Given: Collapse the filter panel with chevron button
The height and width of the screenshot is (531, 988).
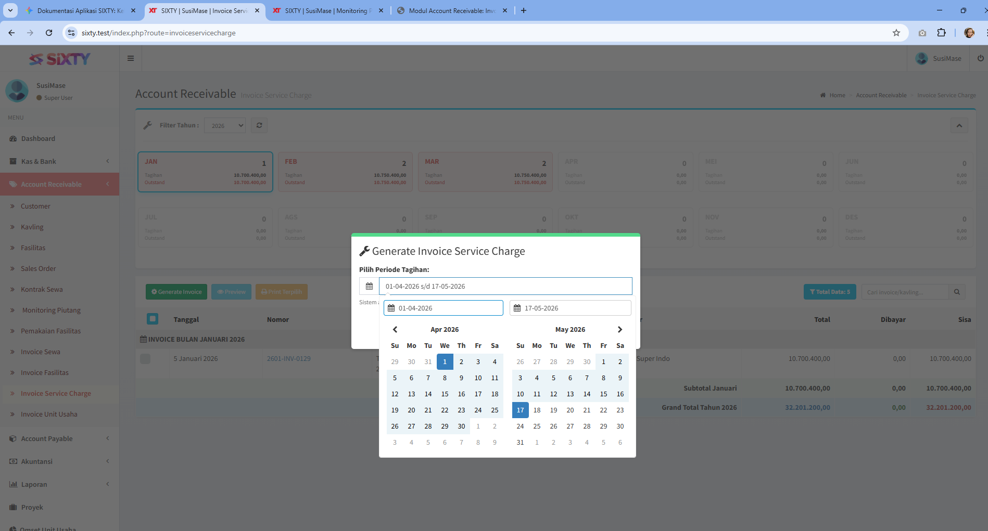Looking at the screenshot, I should pyautogui.click(x=959, y=125).
